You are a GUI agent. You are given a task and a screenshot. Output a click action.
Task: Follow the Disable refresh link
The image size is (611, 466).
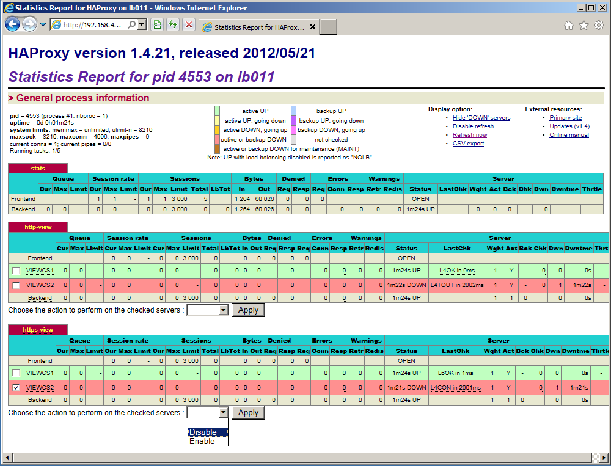473,126
